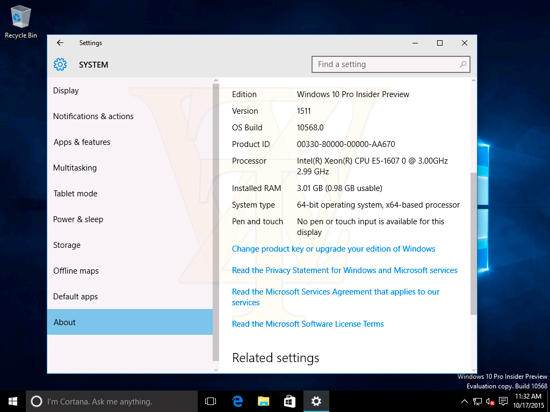
Task: Open the Privacy Statement link
Action: click(345, 270)
